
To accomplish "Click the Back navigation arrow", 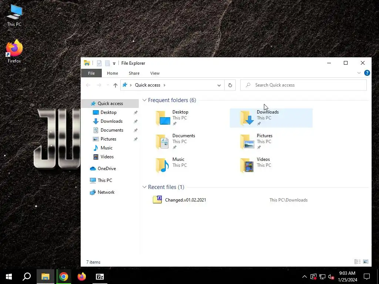I will tap(88, 85).
